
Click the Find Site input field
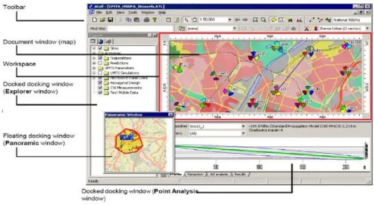pos(140,28)
